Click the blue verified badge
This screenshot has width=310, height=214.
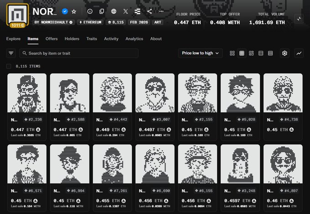point(65,11)
